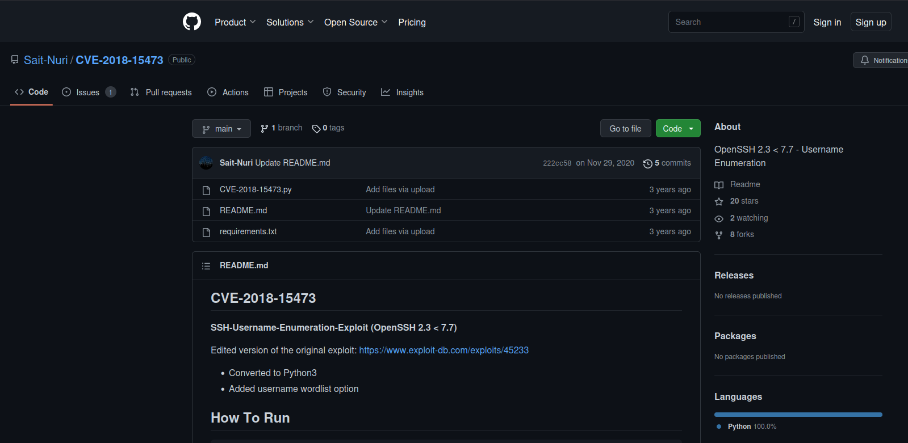Open the Releases section heading
This screenshot has height=443, width=908.
[734, 275]
